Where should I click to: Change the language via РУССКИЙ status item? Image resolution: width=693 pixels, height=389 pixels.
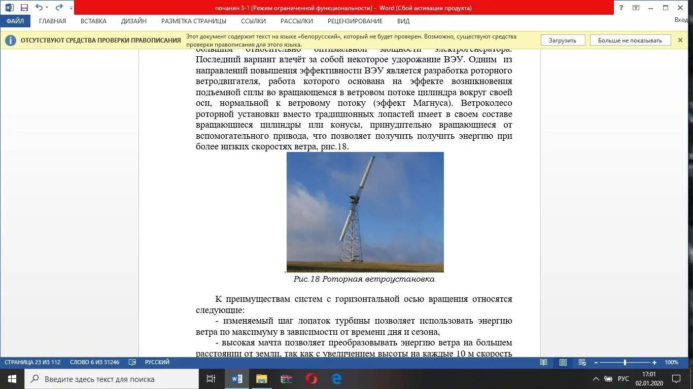[x=157, y=363]
